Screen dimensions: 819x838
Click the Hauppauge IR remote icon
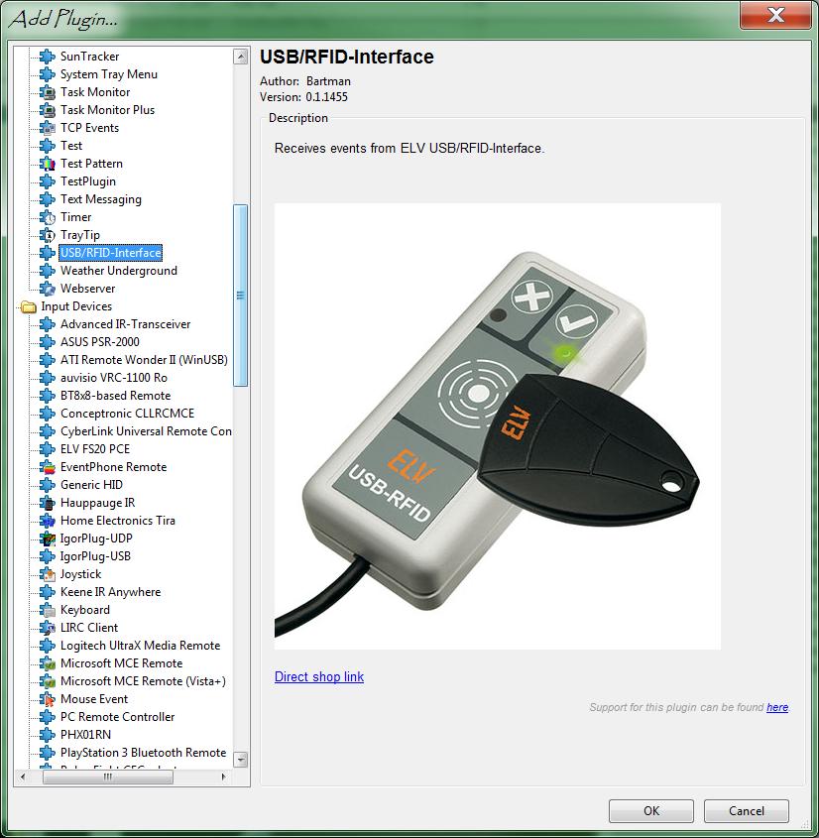48,503
